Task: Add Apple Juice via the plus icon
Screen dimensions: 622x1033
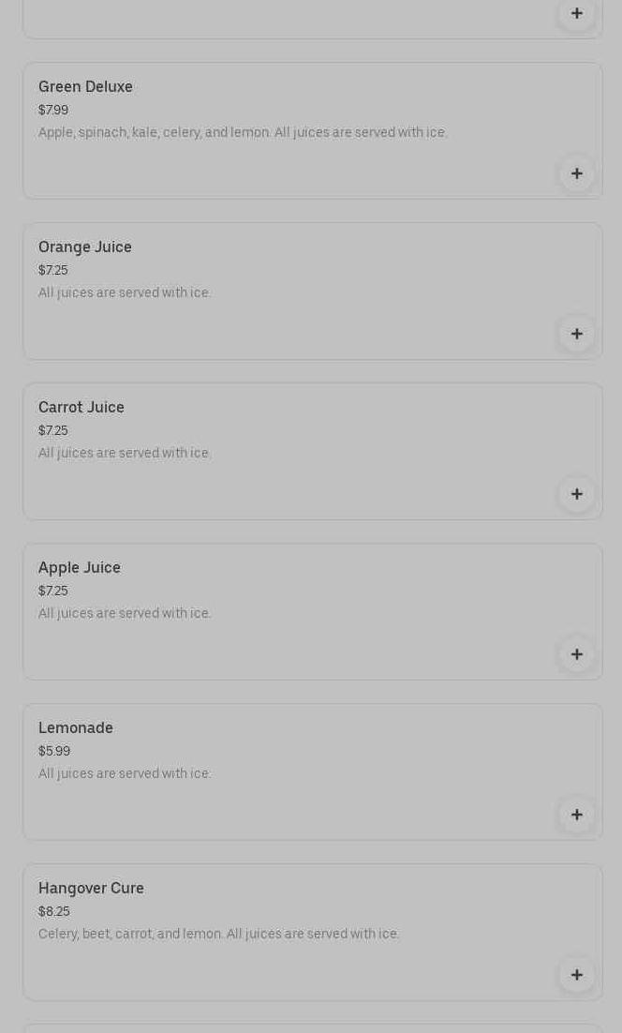Action: tap(576, 654)
